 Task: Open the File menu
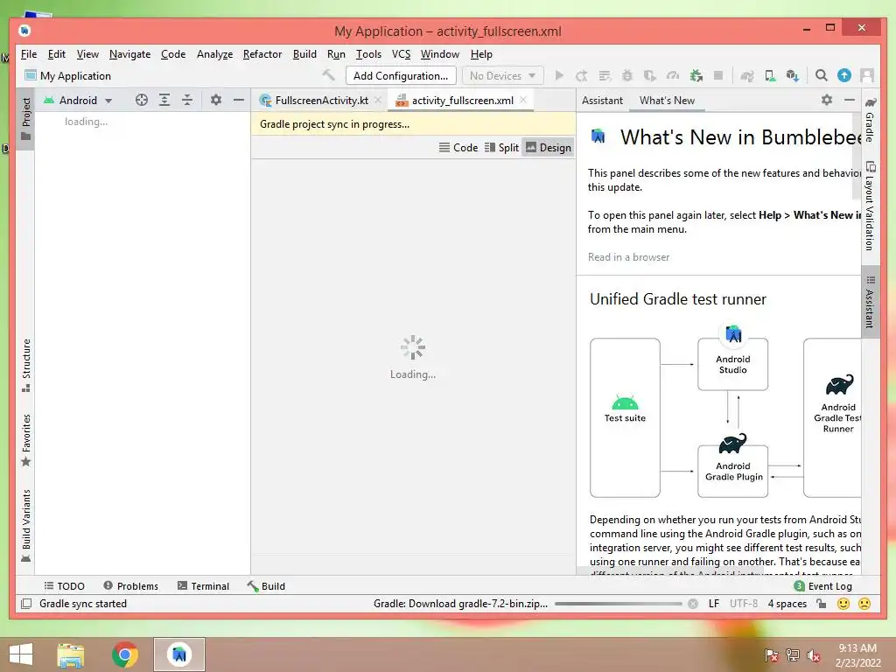[x=29, y=54]
